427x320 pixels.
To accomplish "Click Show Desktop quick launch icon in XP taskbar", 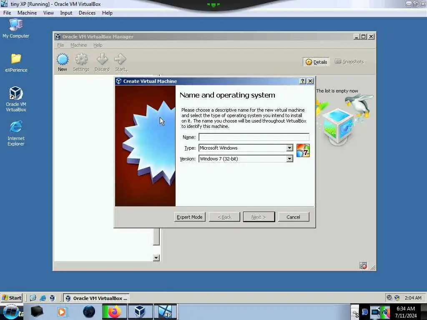I will [x=33, y=298].
